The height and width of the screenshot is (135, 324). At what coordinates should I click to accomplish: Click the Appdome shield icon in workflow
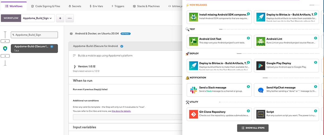[x=5, y=49]
